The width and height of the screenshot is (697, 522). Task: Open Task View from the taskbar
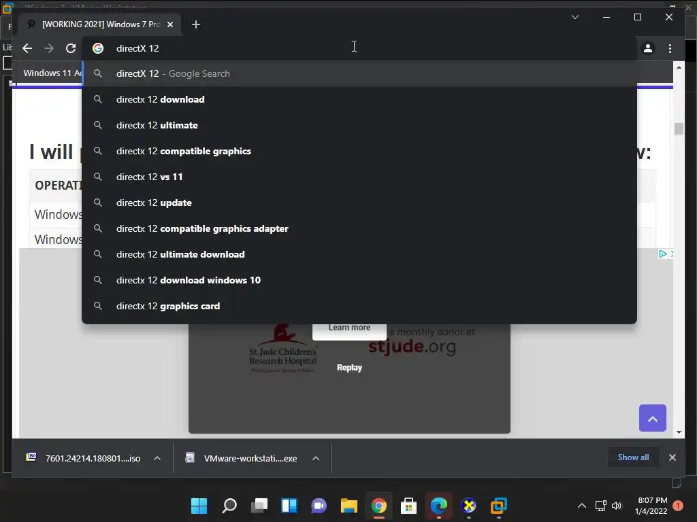coord(259,506)
